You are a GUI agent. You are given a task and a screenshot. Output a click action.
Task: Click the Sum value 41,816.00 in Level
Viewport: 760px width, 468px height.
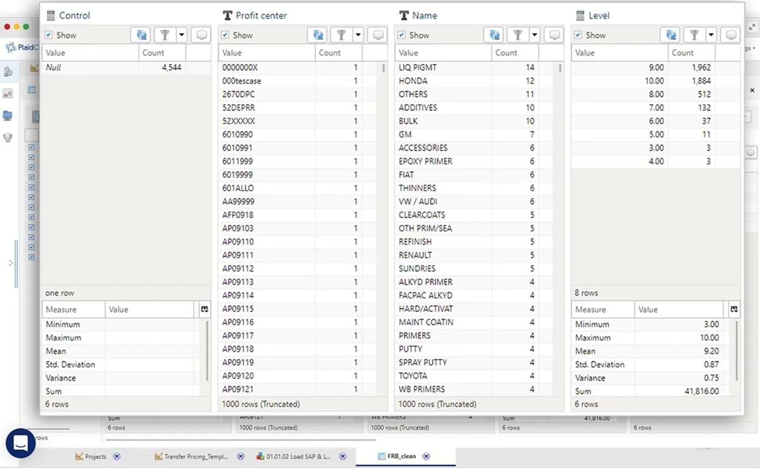702,391
